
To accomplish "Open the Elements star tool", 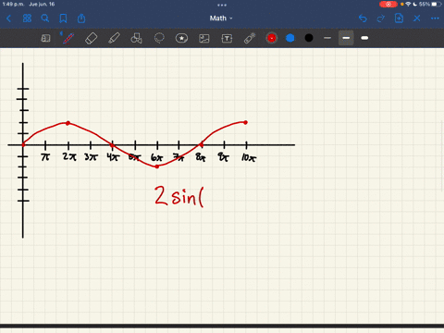I will [181, 38].
